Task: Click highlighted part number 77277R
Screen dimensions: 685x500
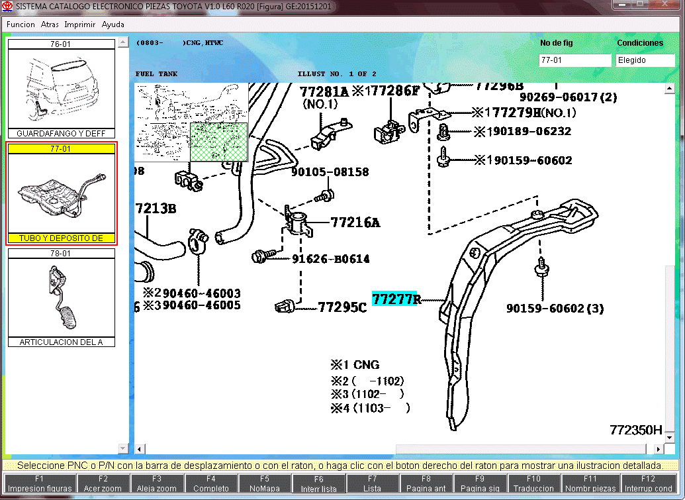Action: [x=396, y=299]
